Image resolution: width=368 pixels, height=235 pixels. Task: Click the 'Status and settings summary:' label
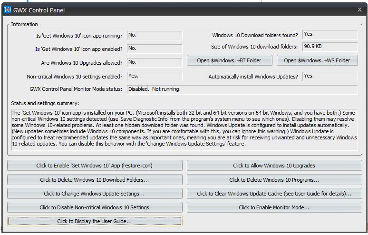coord(45,103)
